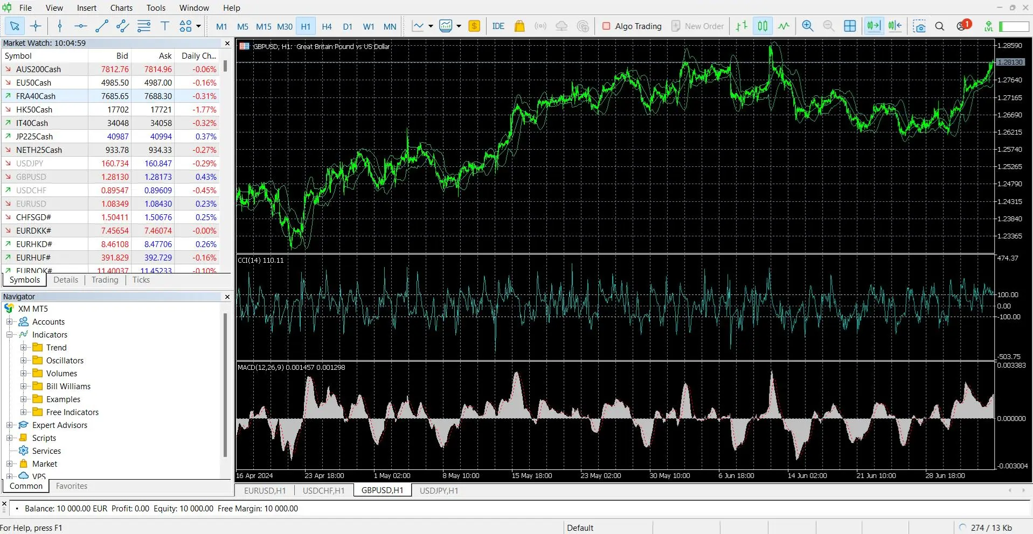This screenshot has height=534, width=1033.
Task: Select the trendline drawing tool
Action: click(x=102, y=26)
